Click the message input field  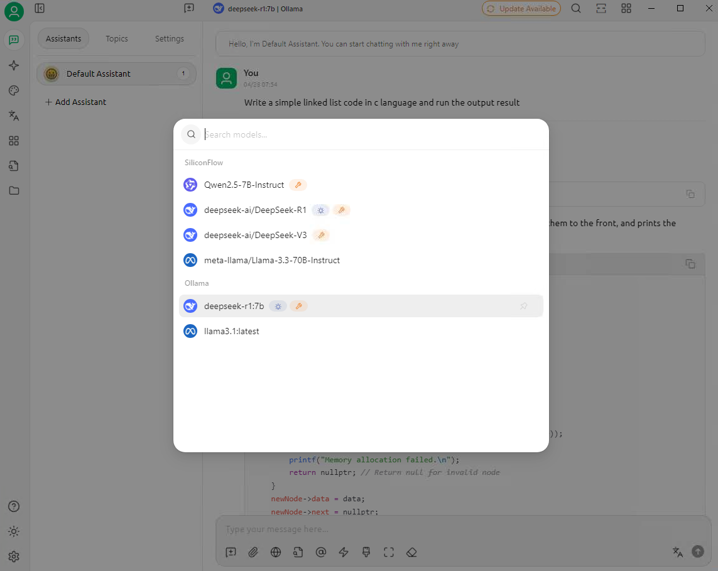coord(463,530)
